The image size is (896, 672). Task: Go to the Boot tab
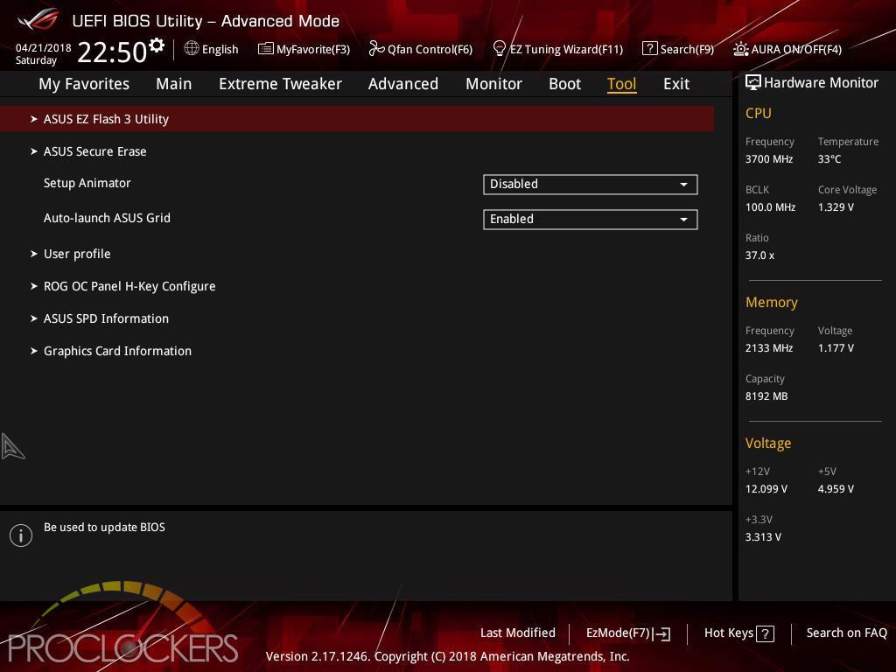564,84
